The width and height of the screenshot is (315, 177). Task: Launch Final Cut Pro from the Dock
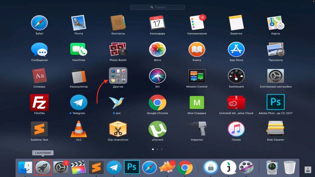click(78, 167)
